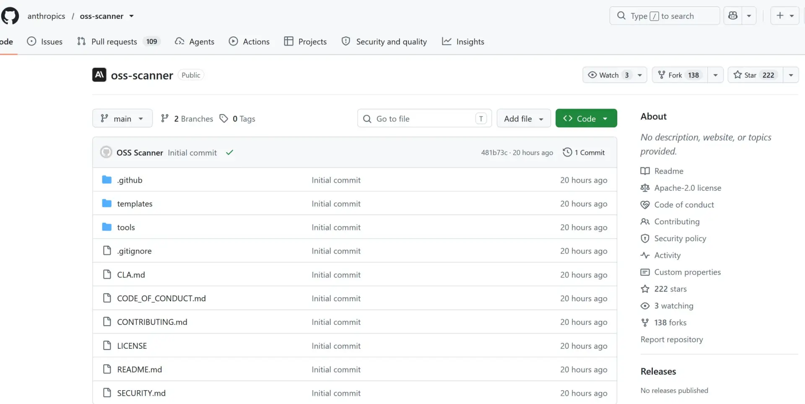Switch to the Pull requests tab
Viewport: 805px width, 404px height.
pyautogui.click(x=119, y=41)
